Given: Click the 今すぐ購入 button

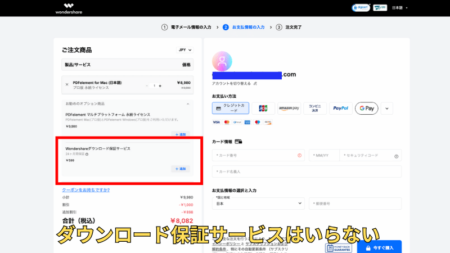Looking at the screenshot, I should [379, 247].
